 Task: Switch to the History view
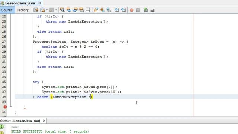coord(23,10)
